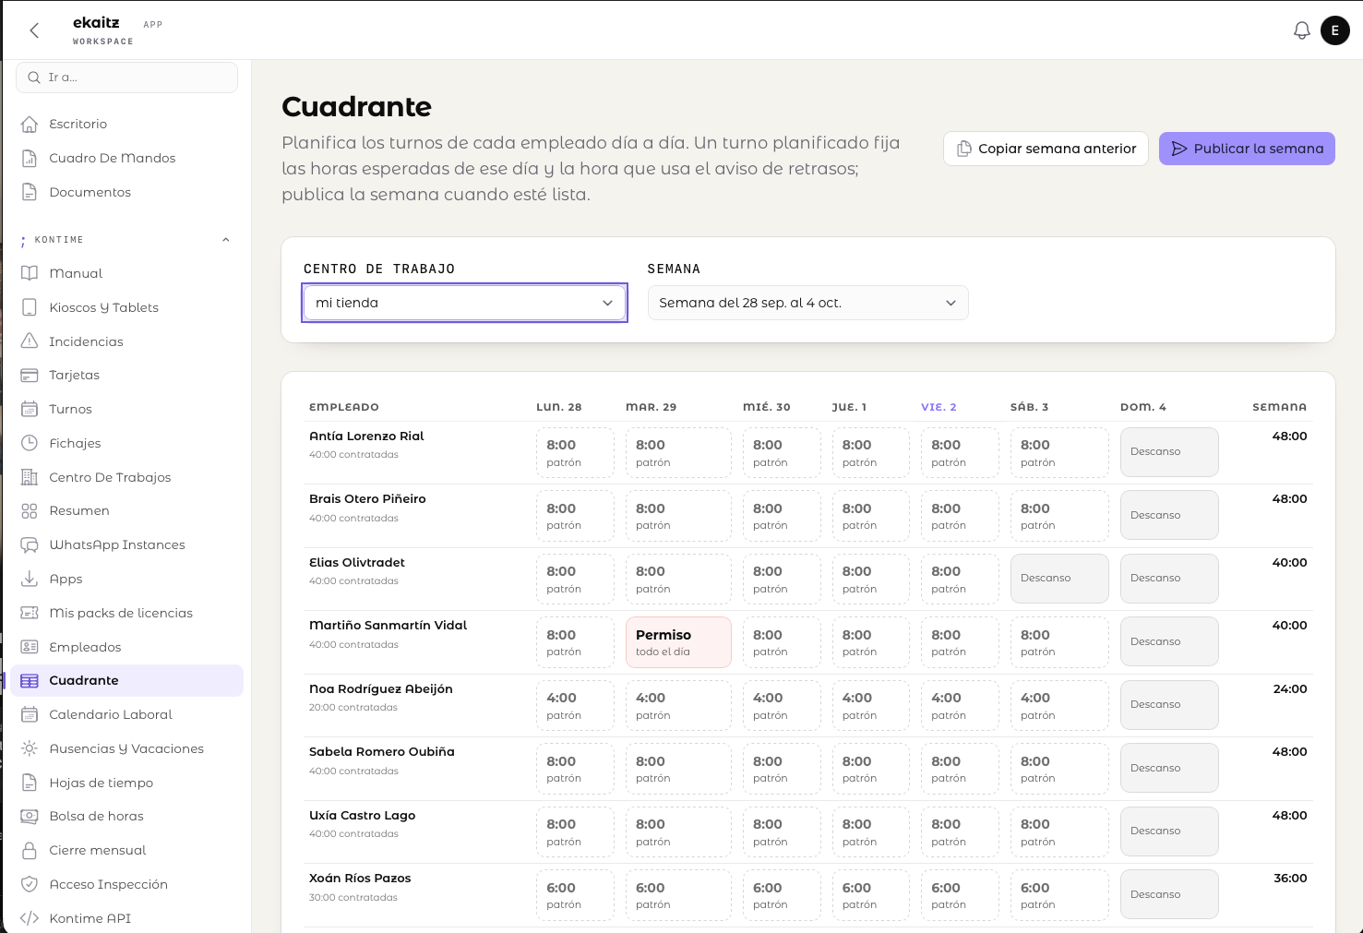Open Empleados in the sidebar
The image size is (1363, 933).
pyautogui.click(x=127, y=647)
